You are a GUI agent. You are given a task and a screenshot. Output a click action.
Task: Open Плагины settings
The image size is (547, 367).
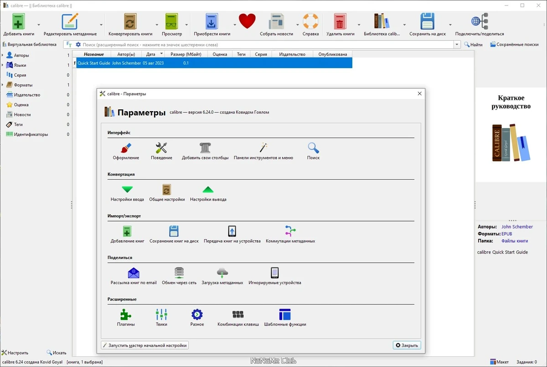click(x=126, y=318)
